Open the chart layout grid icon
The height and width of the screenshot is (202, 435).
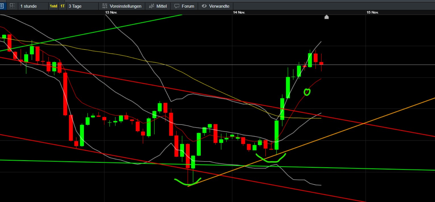pos(12,6)
